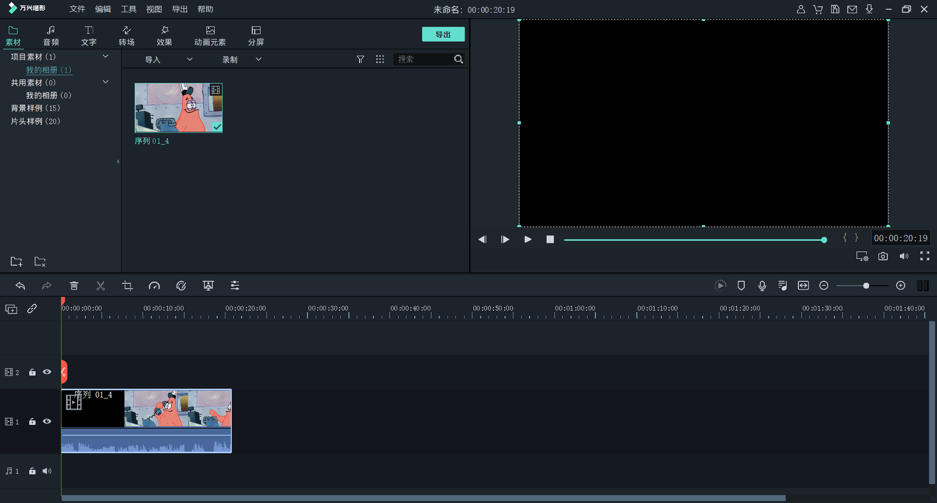Select 背景样例 (15) in media library
The height and width of the screenshot is (503, 937).
(x=35, y=108)
